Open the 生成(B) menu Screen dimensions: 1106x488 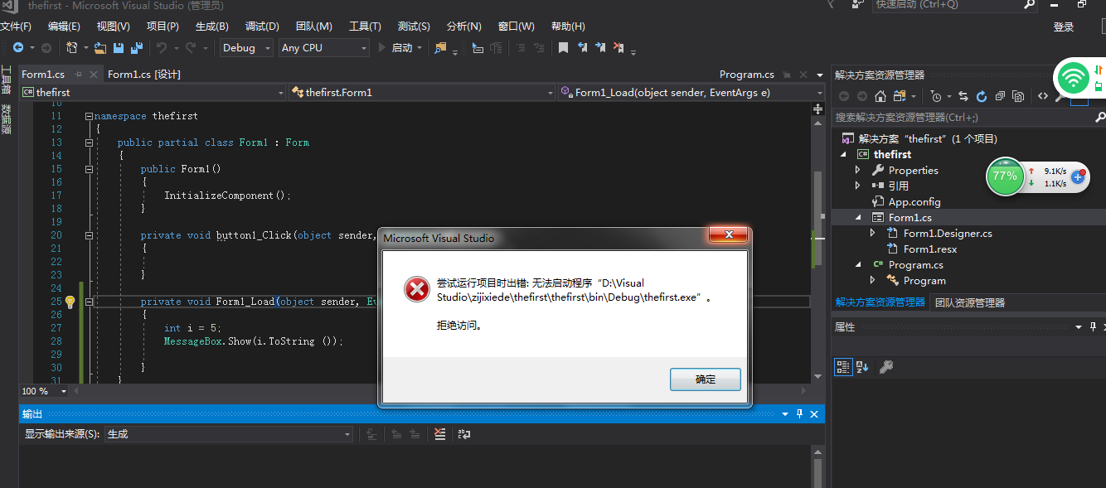(x=211, y=27)
